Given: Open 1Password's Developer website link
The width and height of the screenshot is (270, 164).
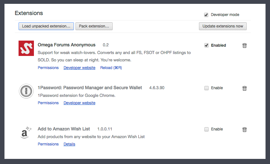Looking at the screenshot, I should (x=79, y=103).
